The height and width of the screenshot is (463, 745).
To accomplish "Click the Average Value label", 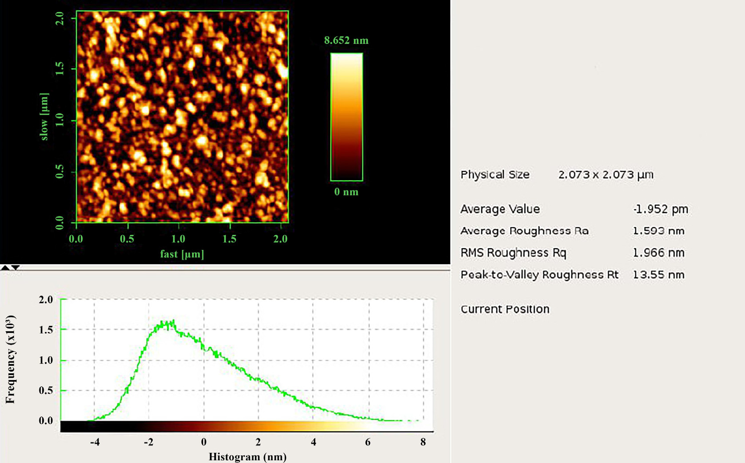I will (500, 209).
